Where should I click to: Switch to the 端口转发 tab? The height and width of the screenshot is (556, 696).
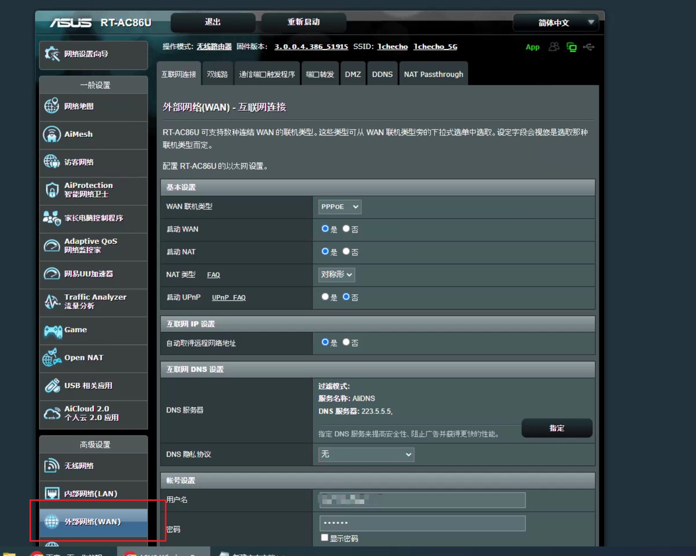coord(320,74)
